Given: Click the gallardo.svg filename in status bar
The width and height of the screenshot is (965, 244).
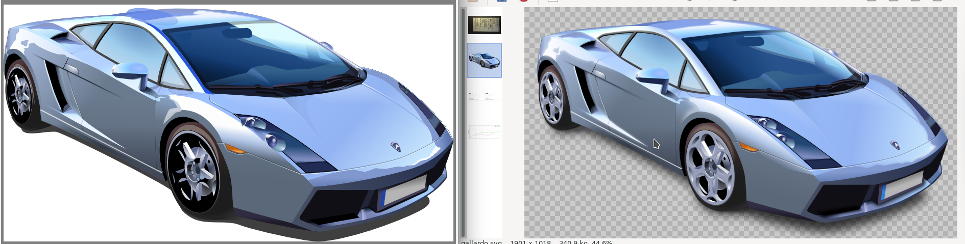Looking at the screenshot, I should pyautogui.click(x=481, y=242).
